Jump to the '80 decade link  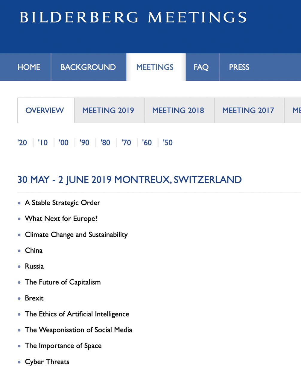(x=105, y=142)
